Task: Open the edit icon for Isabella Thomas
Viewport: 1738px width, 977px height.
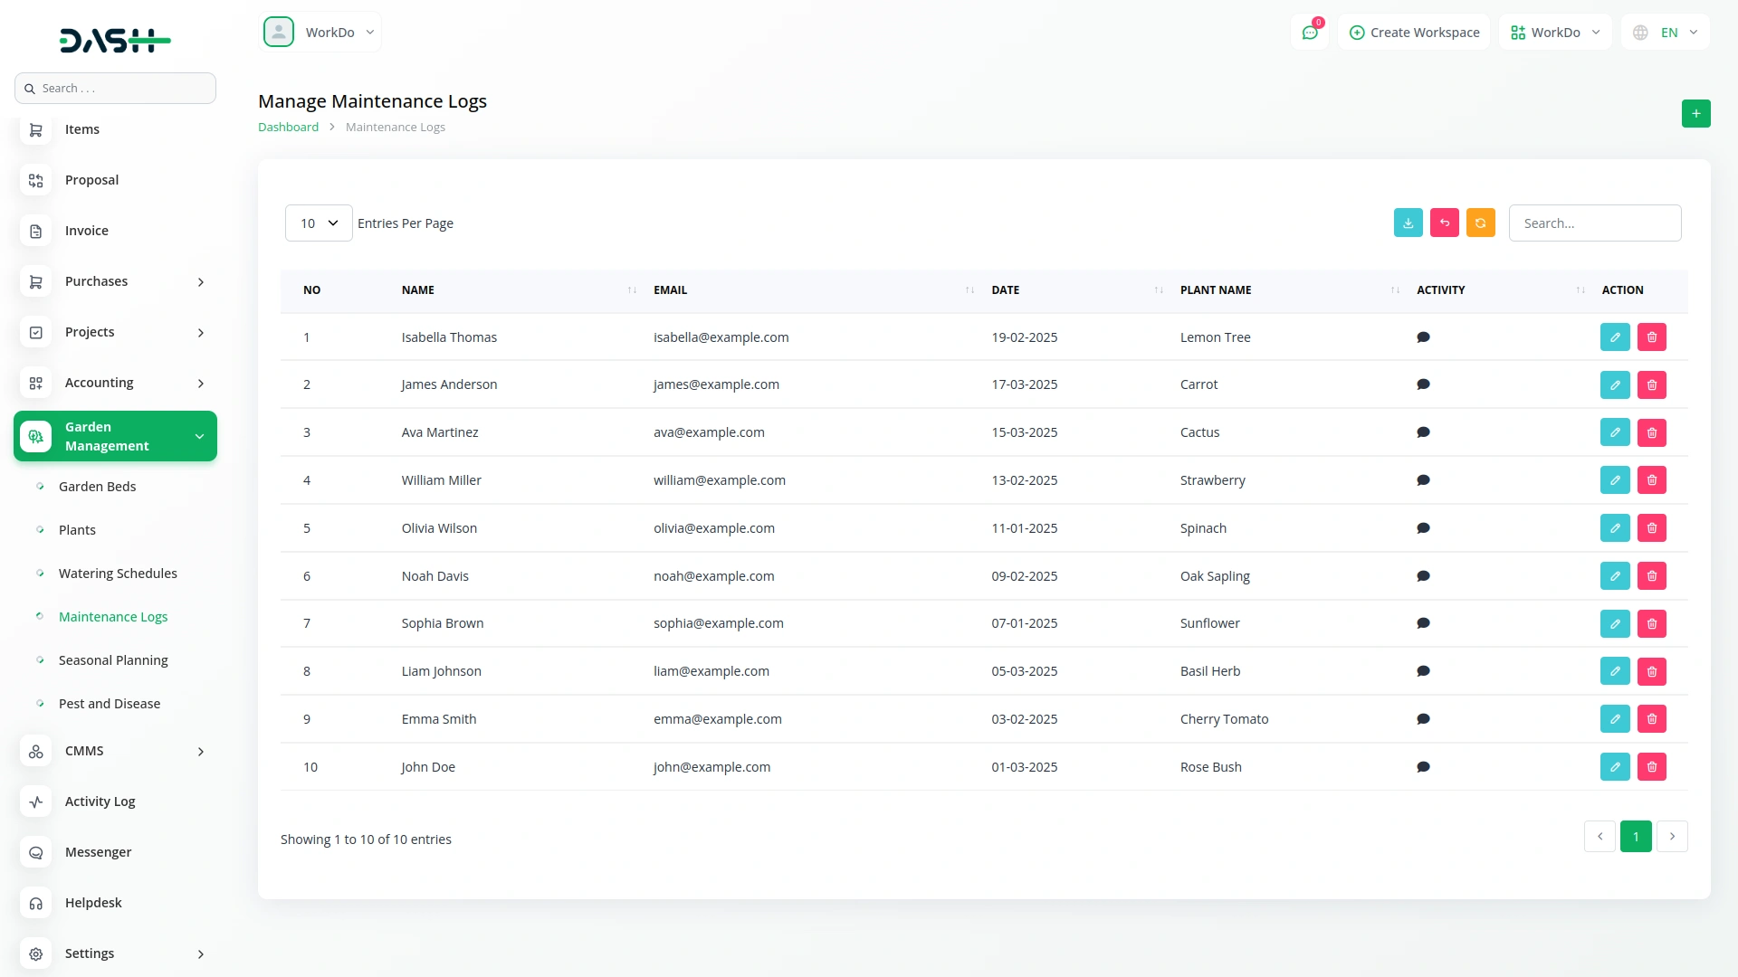Action: pyautogui.click(x=1615, y=337)
